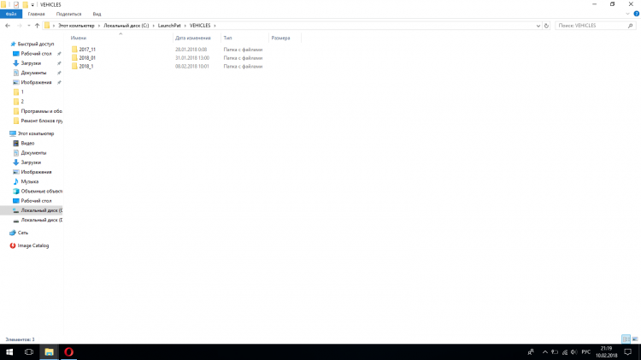Open the Help question mark icon
Viewport: 641px width, 360px height.
[636, 15]
